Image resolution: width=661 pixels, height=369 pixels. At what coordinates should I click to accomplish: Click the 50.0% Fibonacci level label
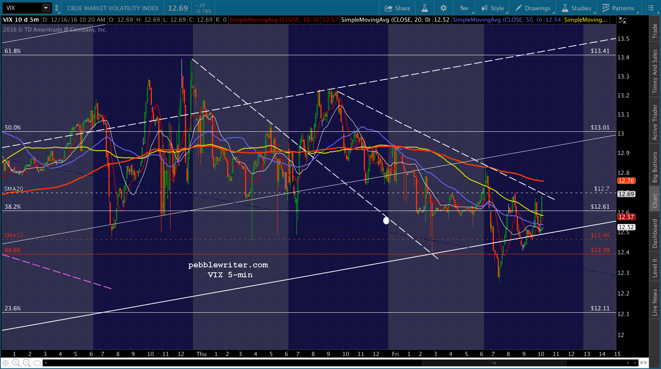(13, 128)
